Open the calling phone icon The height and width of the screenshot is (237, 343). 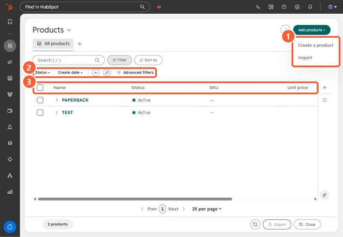[x=258, y=7]
